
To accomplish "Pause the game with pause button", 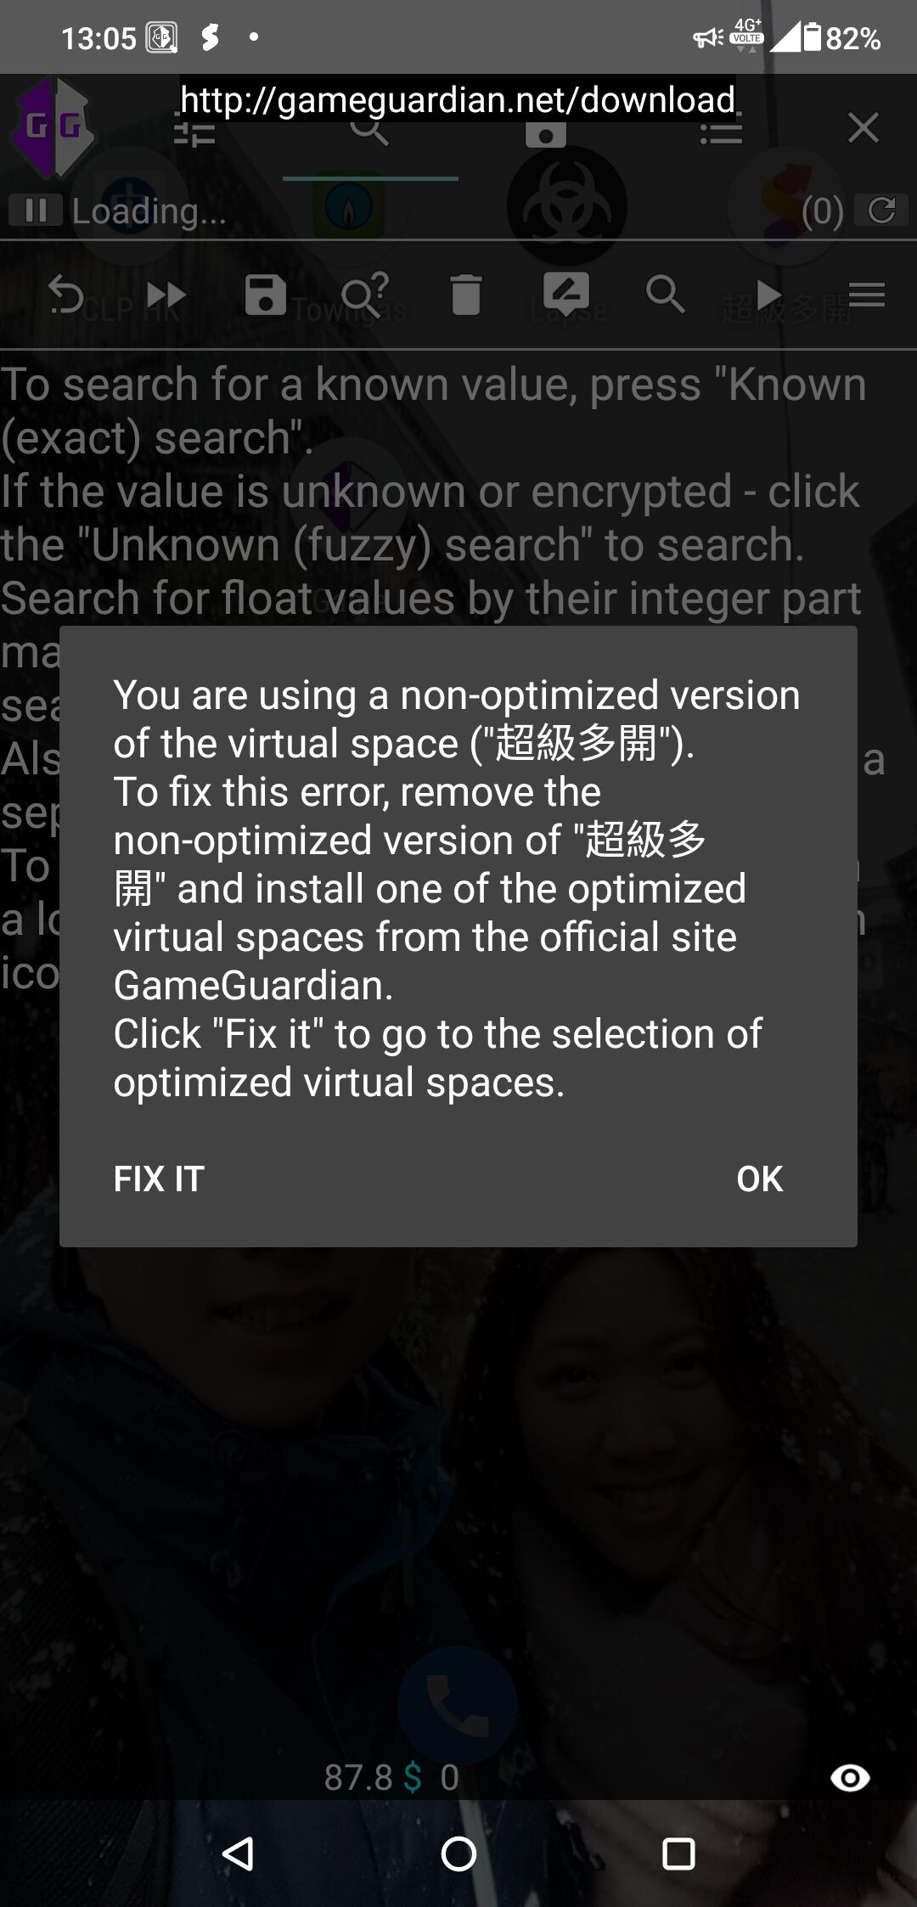I will pos(36,210).
